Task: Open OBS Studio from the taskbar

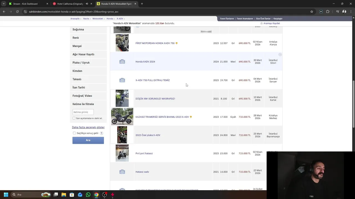Action: click(x=104, y=195)
